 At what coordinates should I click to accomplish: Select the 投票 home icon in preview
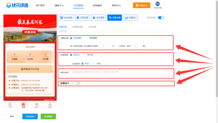(24, 104)
